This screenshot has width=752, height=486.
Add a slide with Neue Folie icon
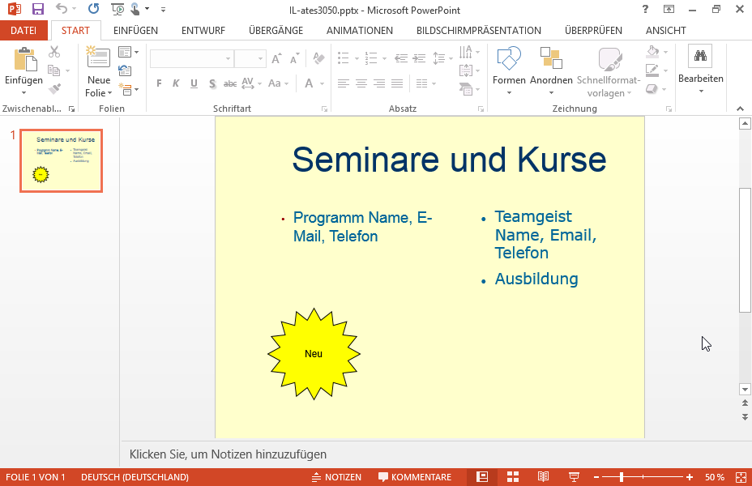pyautogui.click(x=98, y=57)
